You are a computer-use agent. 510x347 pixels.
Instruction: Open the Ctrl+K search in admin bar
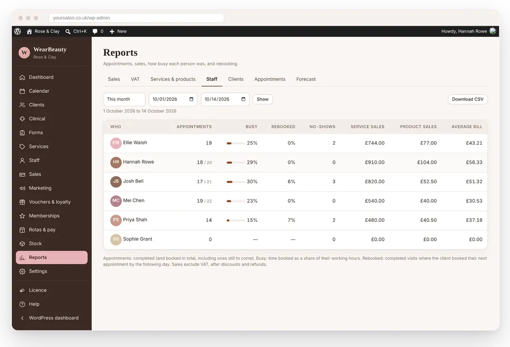click(76, 31)
